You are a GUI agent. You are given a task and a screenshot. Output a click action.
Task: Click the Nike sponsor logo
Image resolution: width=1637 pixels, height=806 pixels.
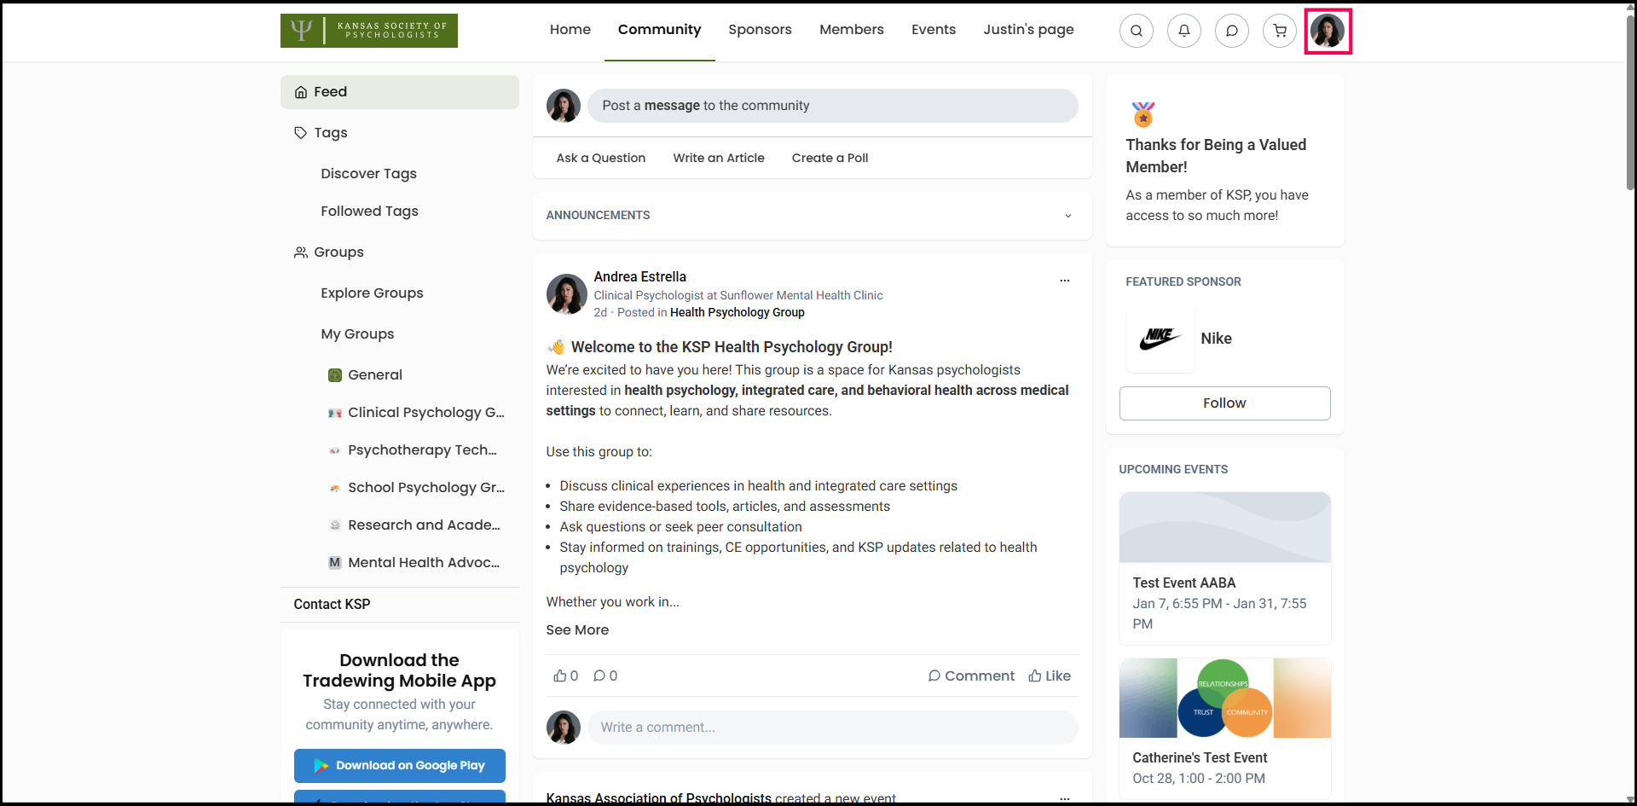pos(1160,339)
